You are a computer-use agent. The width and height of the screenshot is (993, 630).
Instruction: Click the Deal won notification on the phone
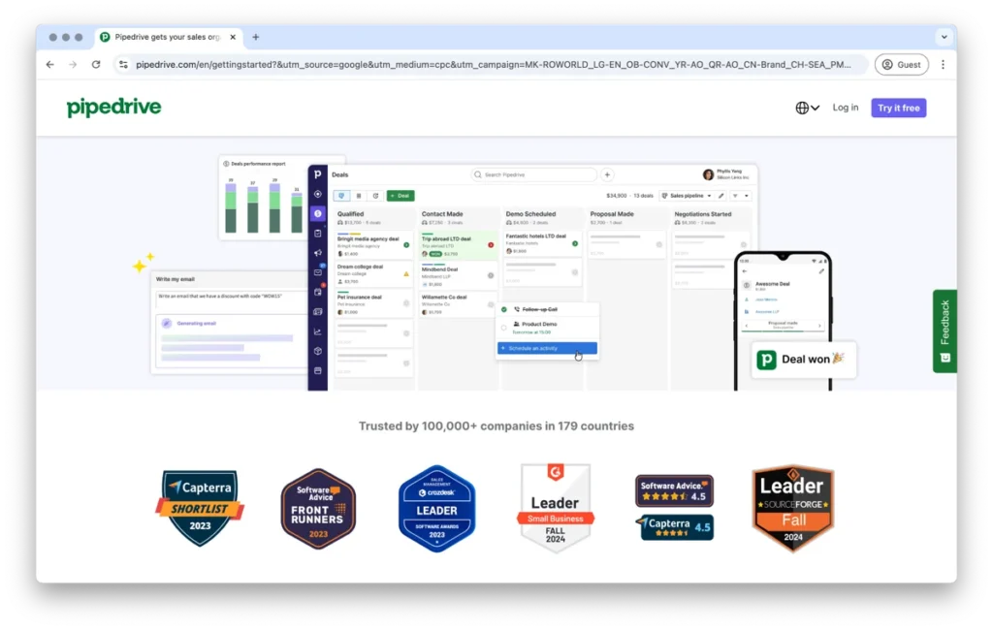coord(804,360)
